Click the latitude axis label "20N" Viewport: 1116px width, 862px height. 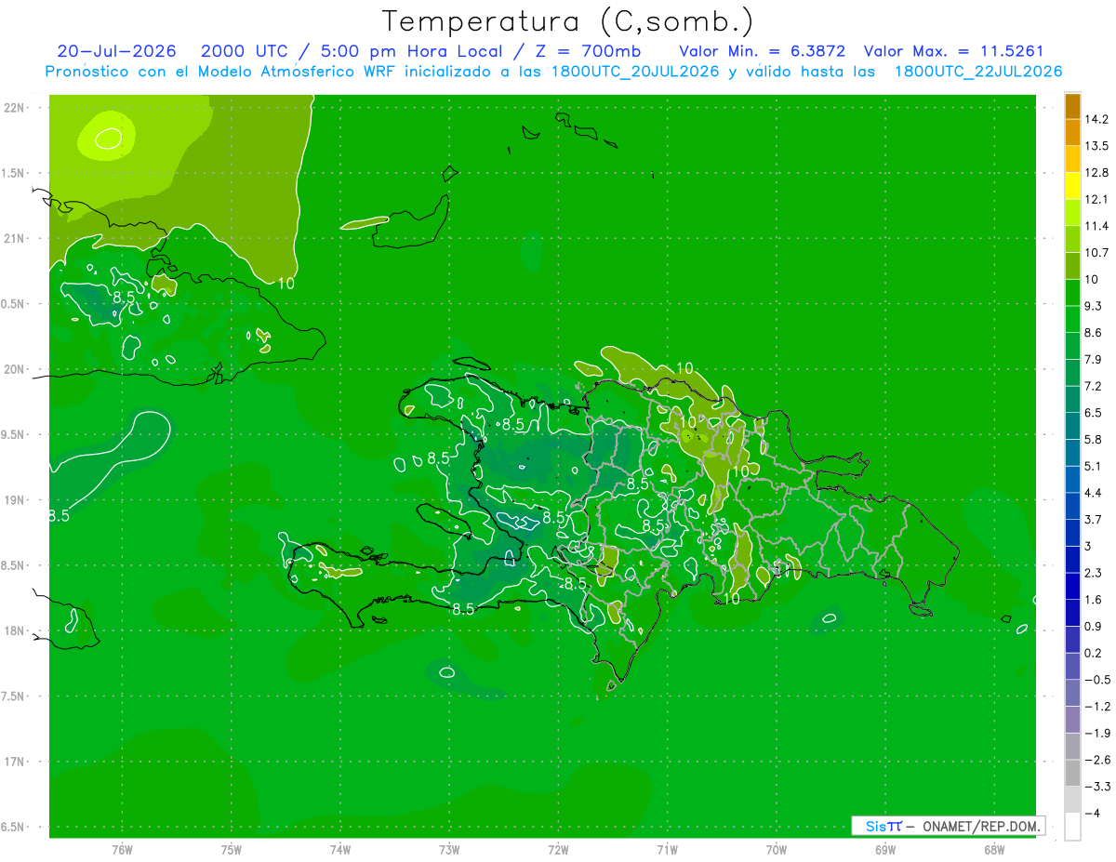(x=16, y=369)
